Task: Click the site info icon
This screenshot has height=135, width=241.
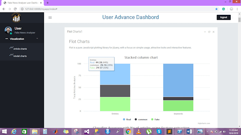Action: click(22, 9)
